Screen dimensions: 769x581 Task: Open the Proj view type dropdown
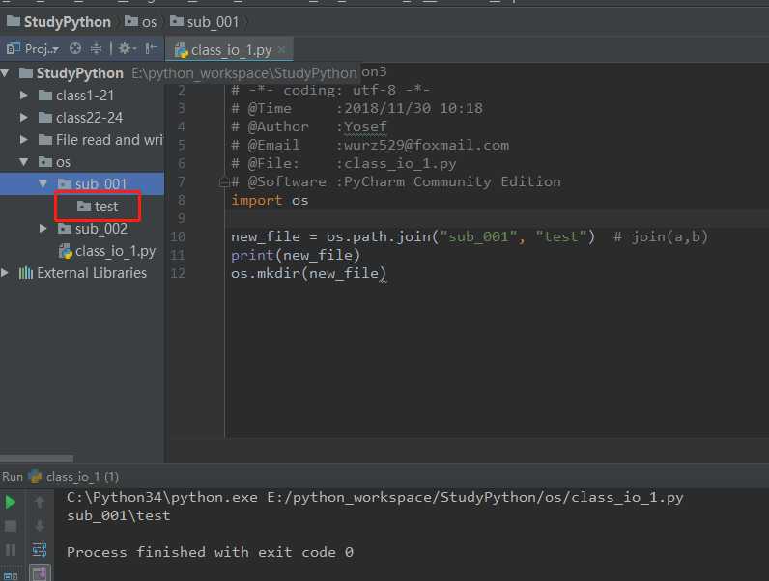42,49
